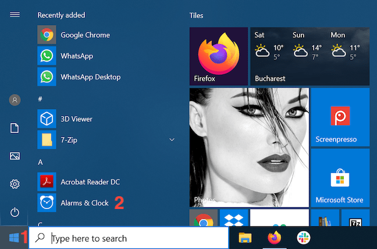Image resolution: width=377 pixels, height=249 pixels.
Task: Open the Chrome tile in the Tiles section
Action: click(204, 218)
